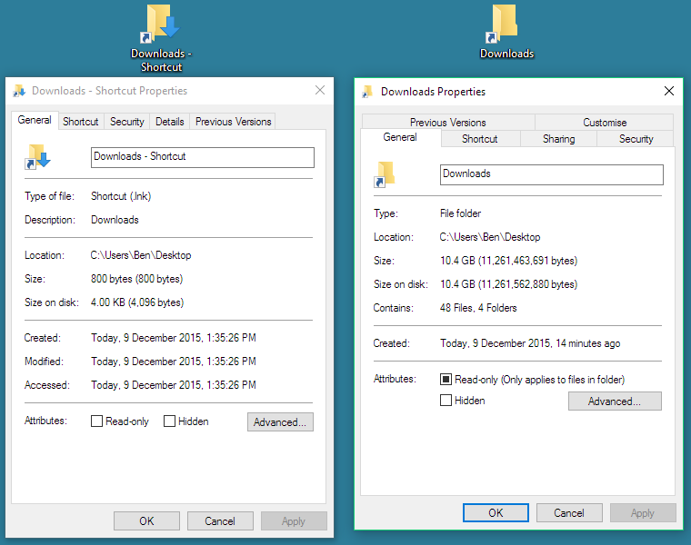Image resolution: width=691 pixels, height=545 pixels.
Task: Click the "800 bytes (800 bytes)" size value
Action: 136,279
